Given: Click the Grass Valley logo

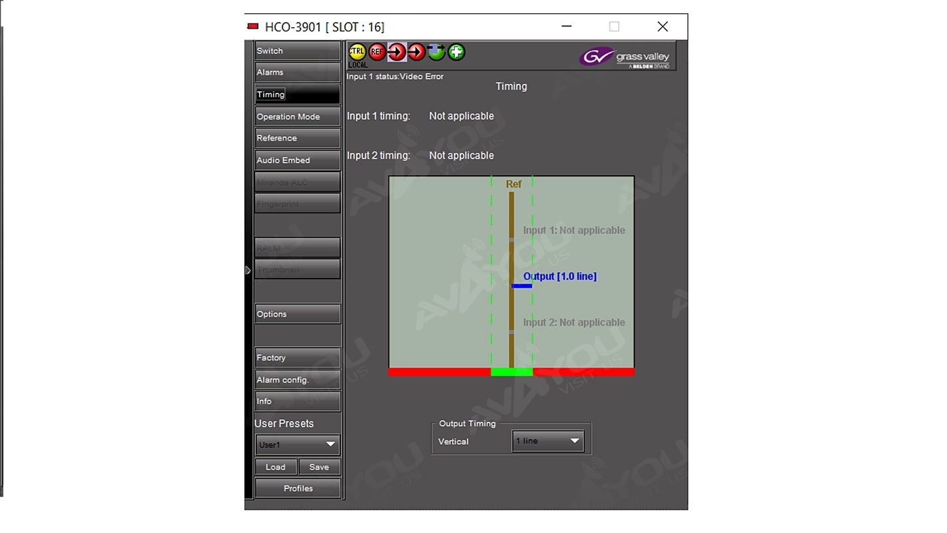Looking at the screenshot, I should point(627,57).
